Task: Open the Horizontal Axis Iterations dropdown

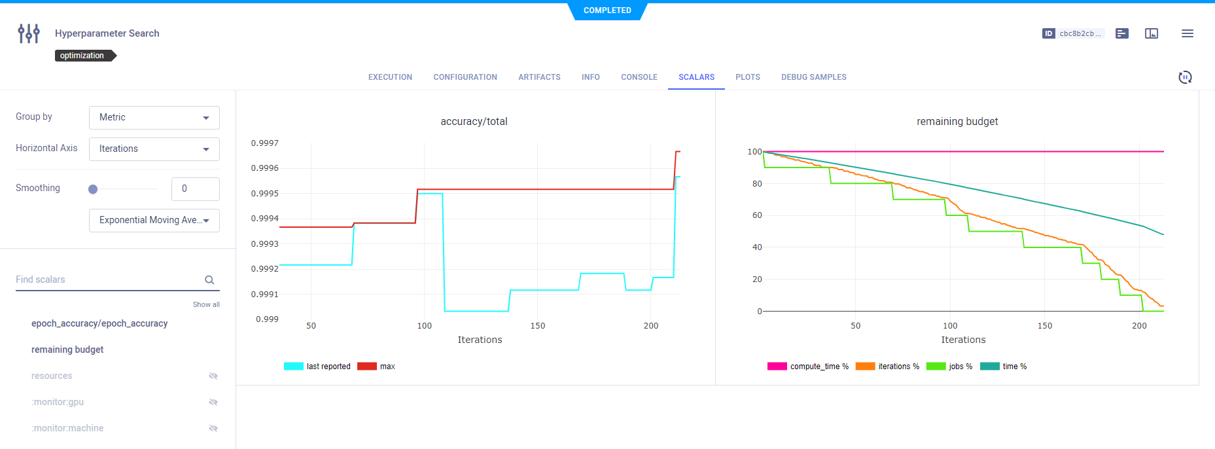Action: pyautogui.click(x=154, y=149)
